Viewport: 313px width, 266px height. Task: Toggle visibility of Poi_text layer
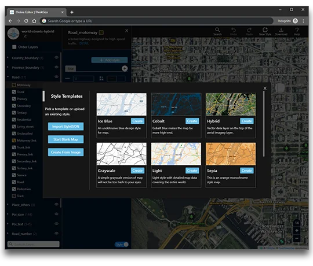point(56,224)
